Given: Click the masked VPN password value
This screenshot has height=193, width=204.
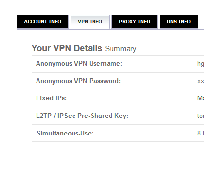Looking at the screenshot, I should coord(201,81).
